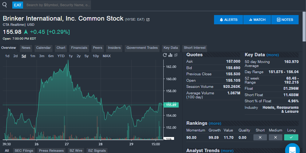Click the Industry text Hotels, Restaurants & Leisure
The height and width of the screenshot is (153, 306).
pos(280,109)
